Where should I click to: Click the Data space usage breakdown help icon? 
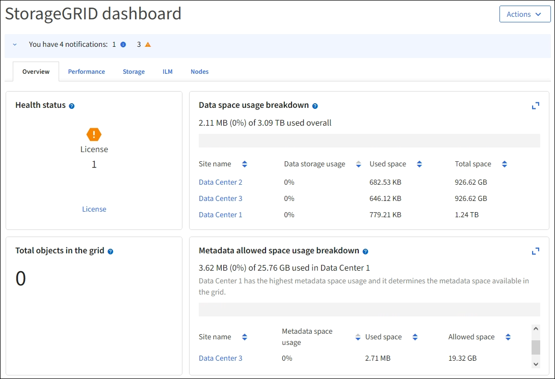pyautogui.click(x=315, y=106)
